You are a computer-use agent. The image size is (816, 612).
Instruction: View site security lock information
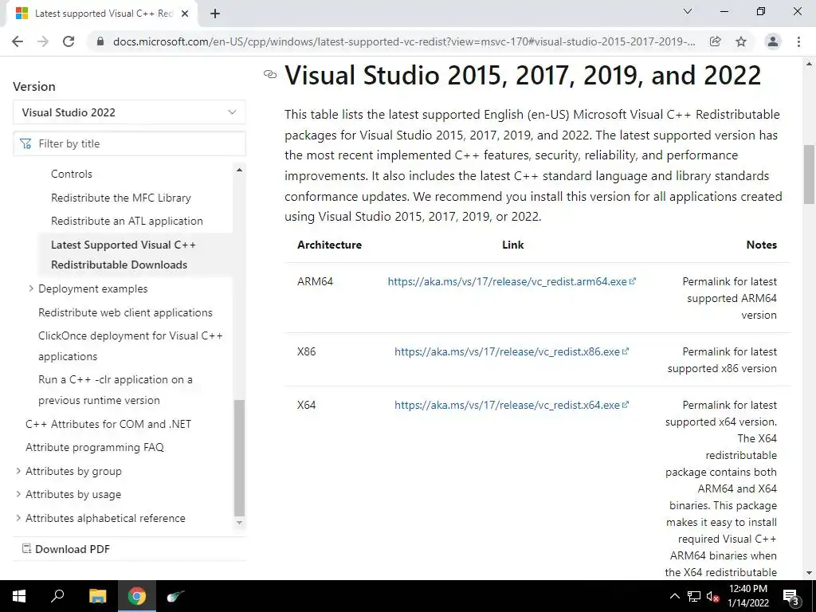click(100, 41)
